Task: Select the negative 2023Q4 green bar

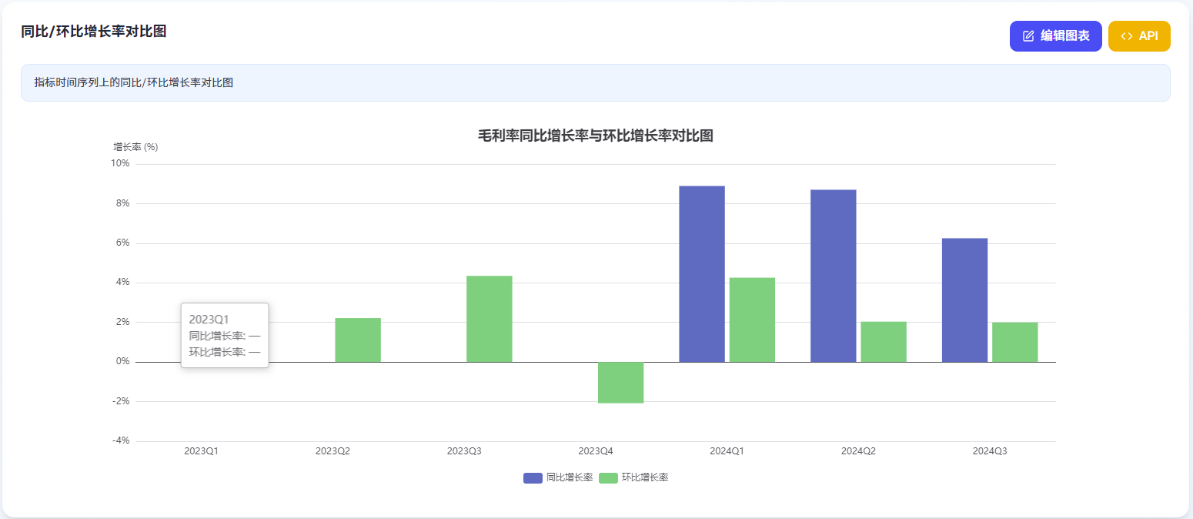Action: coord(621,383)
